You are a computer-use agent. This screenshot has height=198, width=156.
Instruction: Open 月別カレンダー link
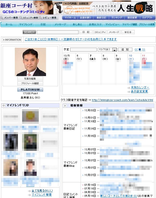(x=140, y=87)
